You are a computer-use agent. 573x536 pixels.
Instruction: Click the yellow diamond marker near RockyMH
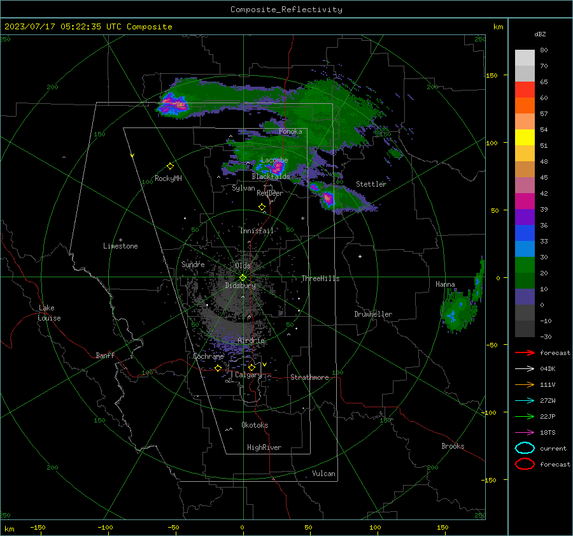[x=170, y=166]
